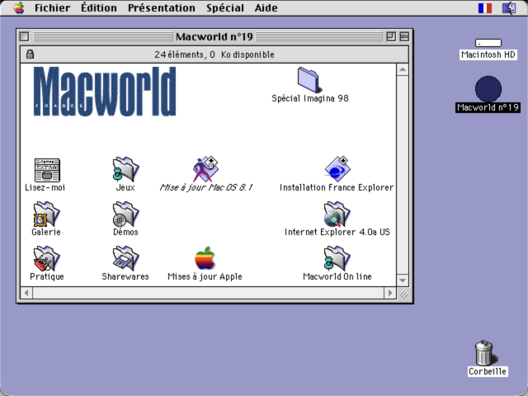Click the locked padlock icon in window header

pyautogui.click(x=30, y=54)
